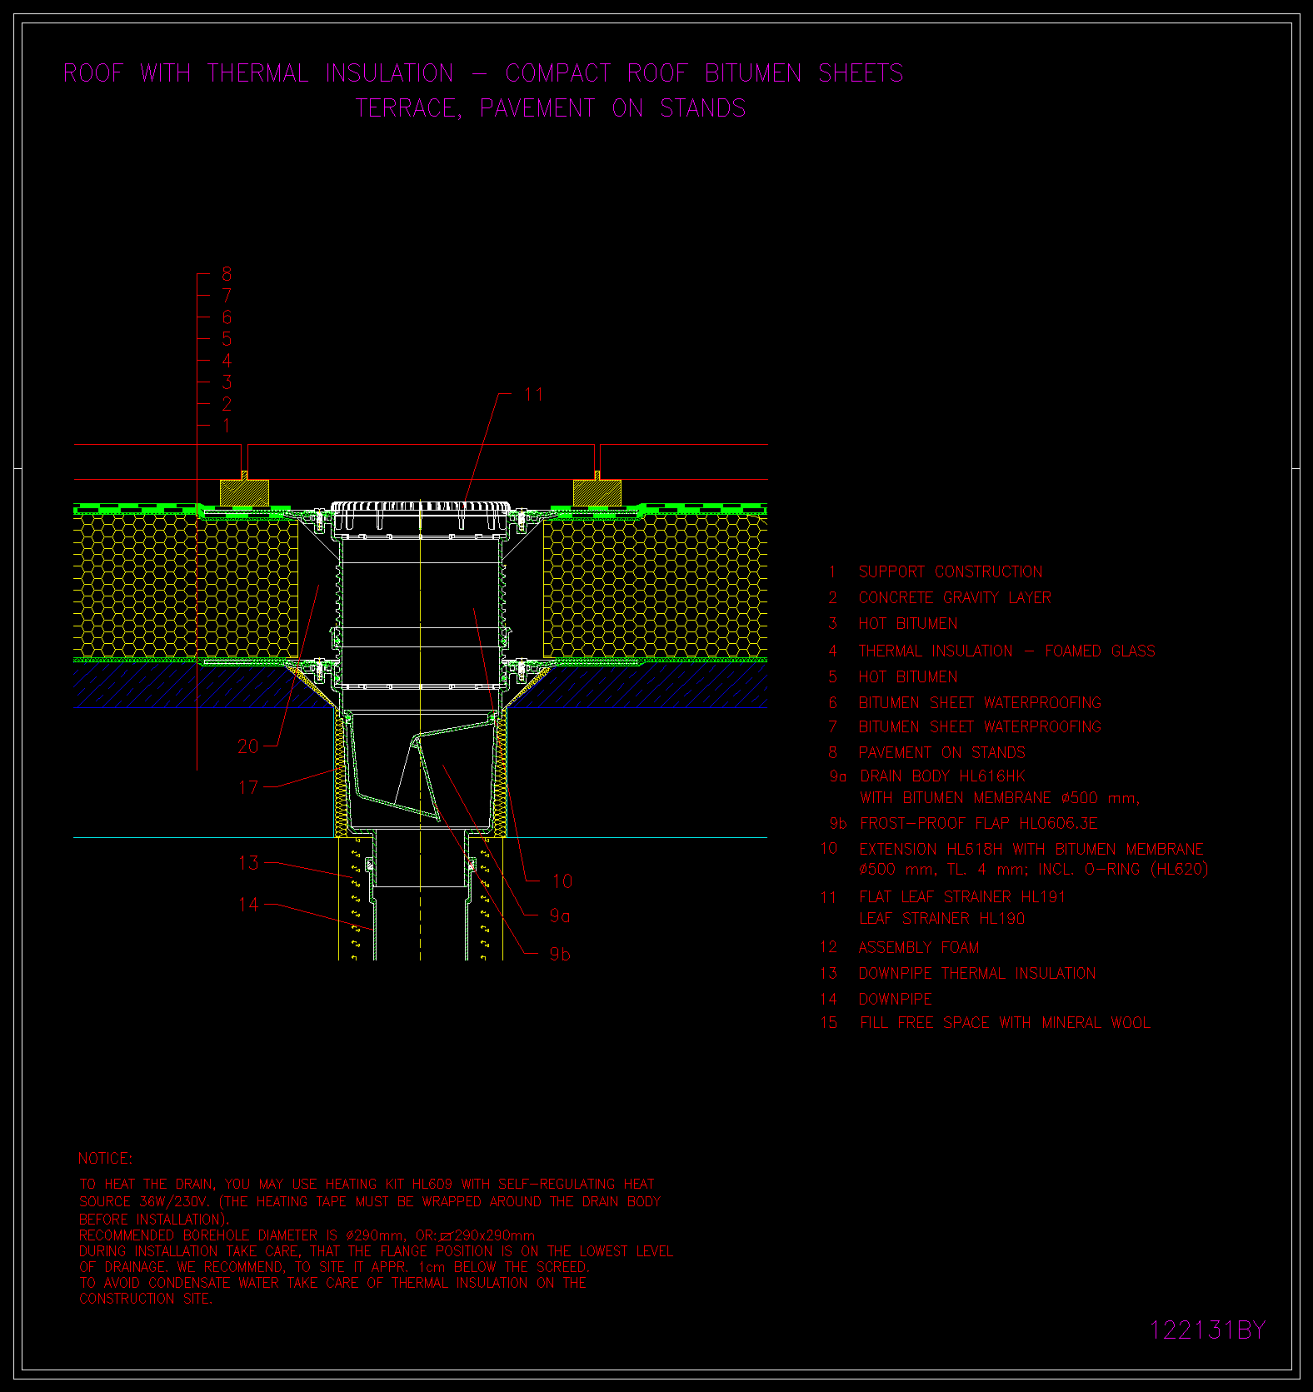The width and height of the screenshot is (1313, 1392).
Task: Select legend text 'SUPPORT CONSTRUCTION'
Action: click(x=951, y=572)
